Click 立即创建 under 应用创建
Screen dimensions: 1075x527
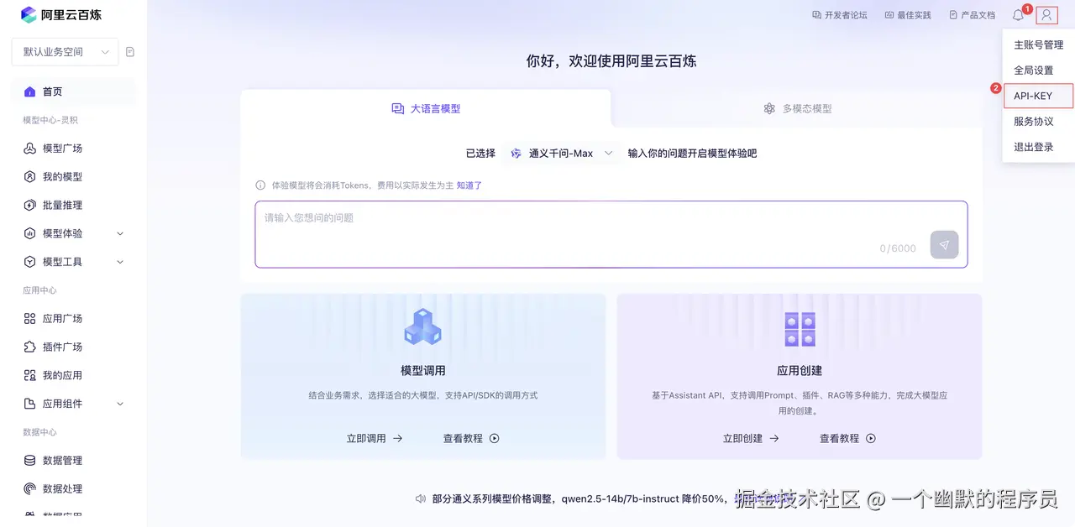point(751,438)
